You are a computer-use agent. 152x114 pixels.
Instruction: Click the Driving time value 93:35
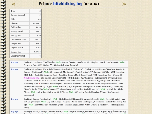pyautogui.click(x=38, y=27)
